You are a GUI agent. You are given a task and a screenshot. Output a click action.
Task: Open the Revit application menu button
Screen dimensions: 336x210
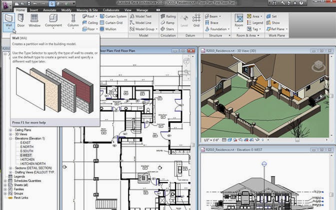click(7, 5)
